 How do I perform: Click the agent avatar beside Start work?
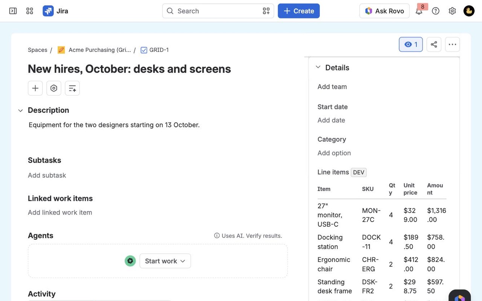(130, 261)
